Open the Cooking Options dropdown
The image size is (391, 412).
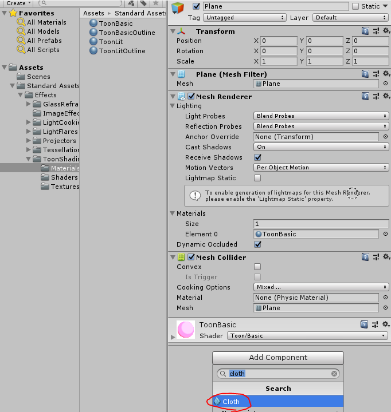click(321, 287)
